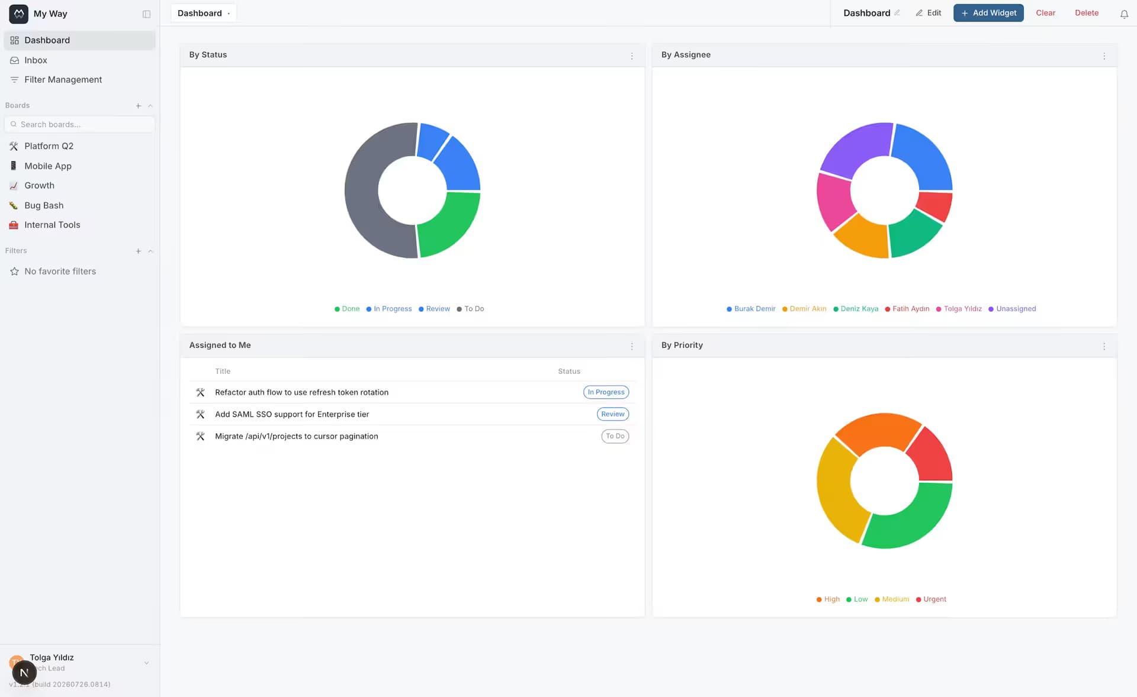Screen dimensions: 1137x697
Task: Click the To Do status badge in the task table
Action: pos(615,436)
